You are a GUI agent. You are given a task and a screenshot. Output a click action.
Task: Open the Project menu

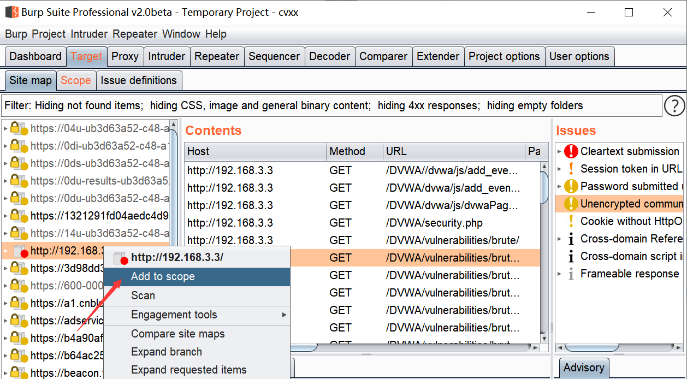click(49, 34)
